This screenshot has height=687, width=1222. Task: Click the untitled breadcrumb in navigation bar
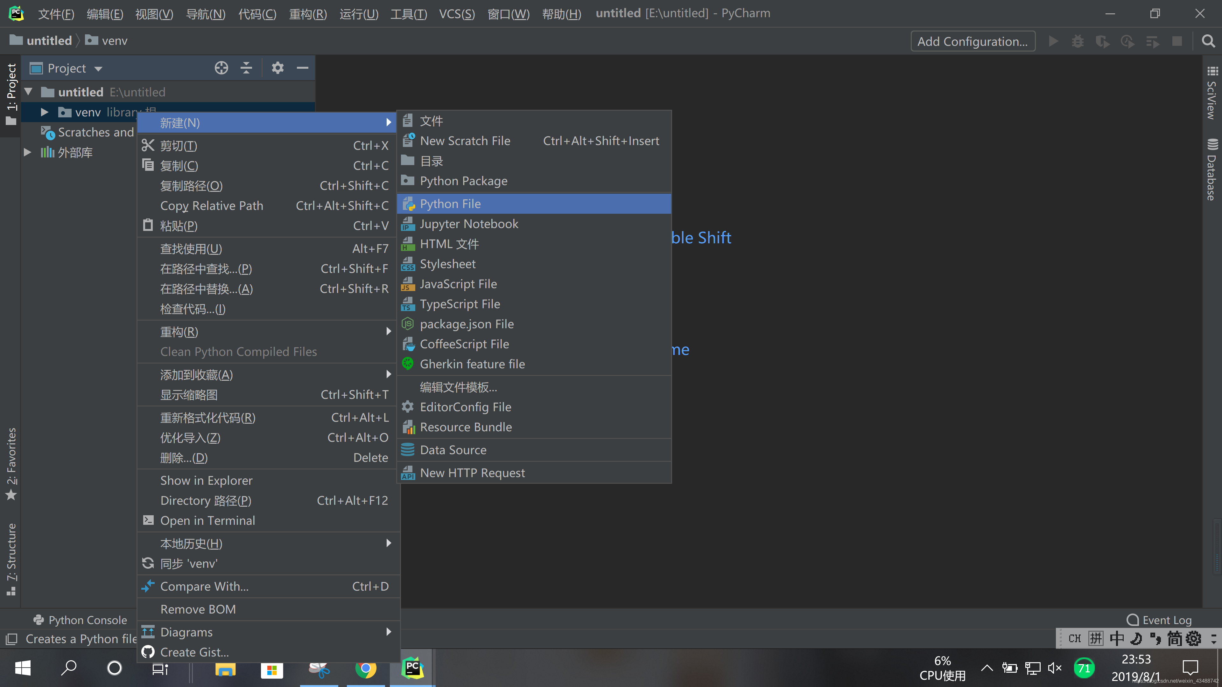41,41
